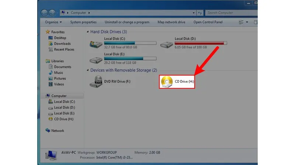The height and width of the screenshot is (165, 295).
Task: Click the Downloads folder icon in sidebar
Action: 51,44
